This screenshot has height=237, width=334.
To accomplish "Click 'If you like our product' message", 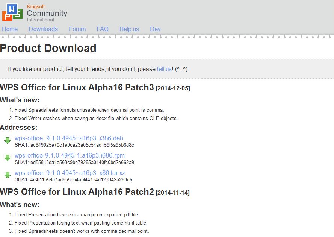I will pos(98,69).
